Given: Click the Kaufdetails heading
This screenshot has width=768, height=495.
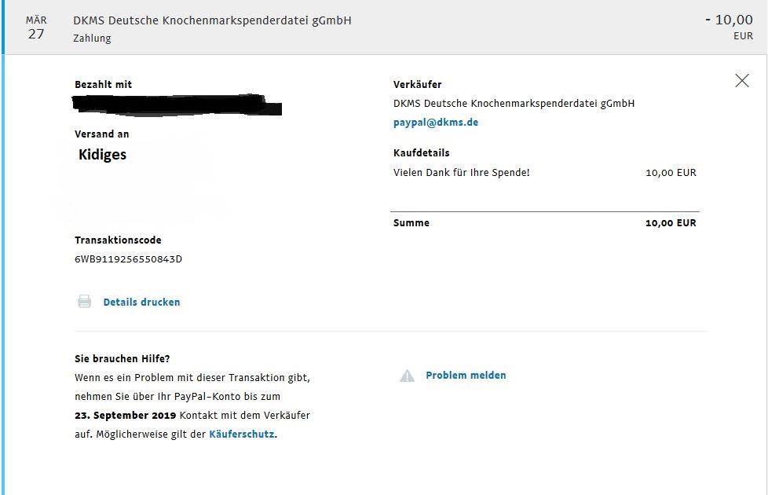Looking at the screenshot, I should point(421,153).
